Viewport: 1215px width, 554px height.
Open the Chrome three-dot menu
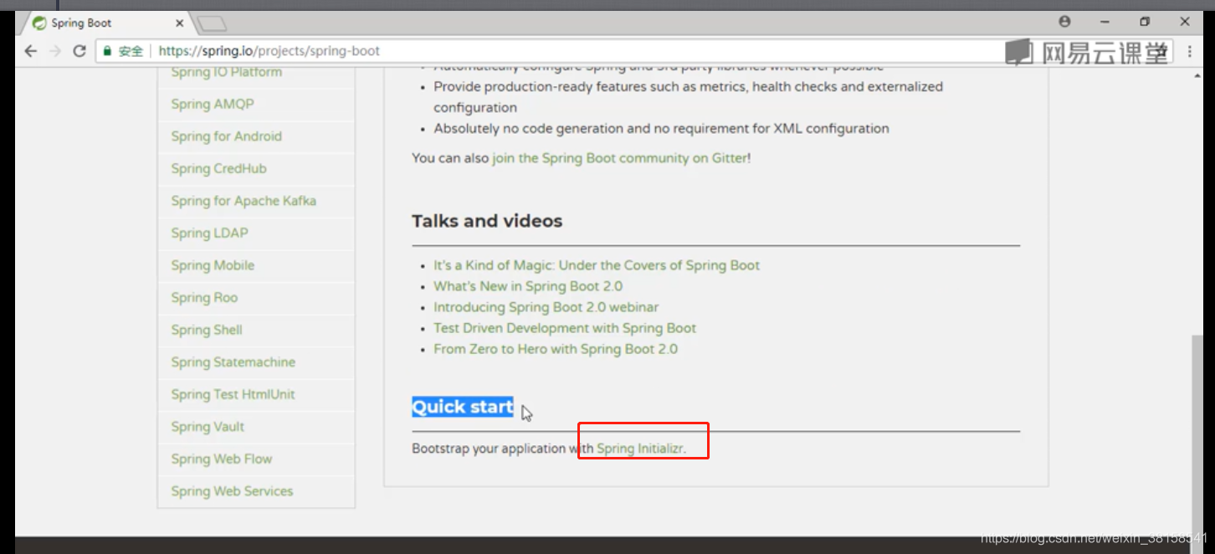[1191, 52]
